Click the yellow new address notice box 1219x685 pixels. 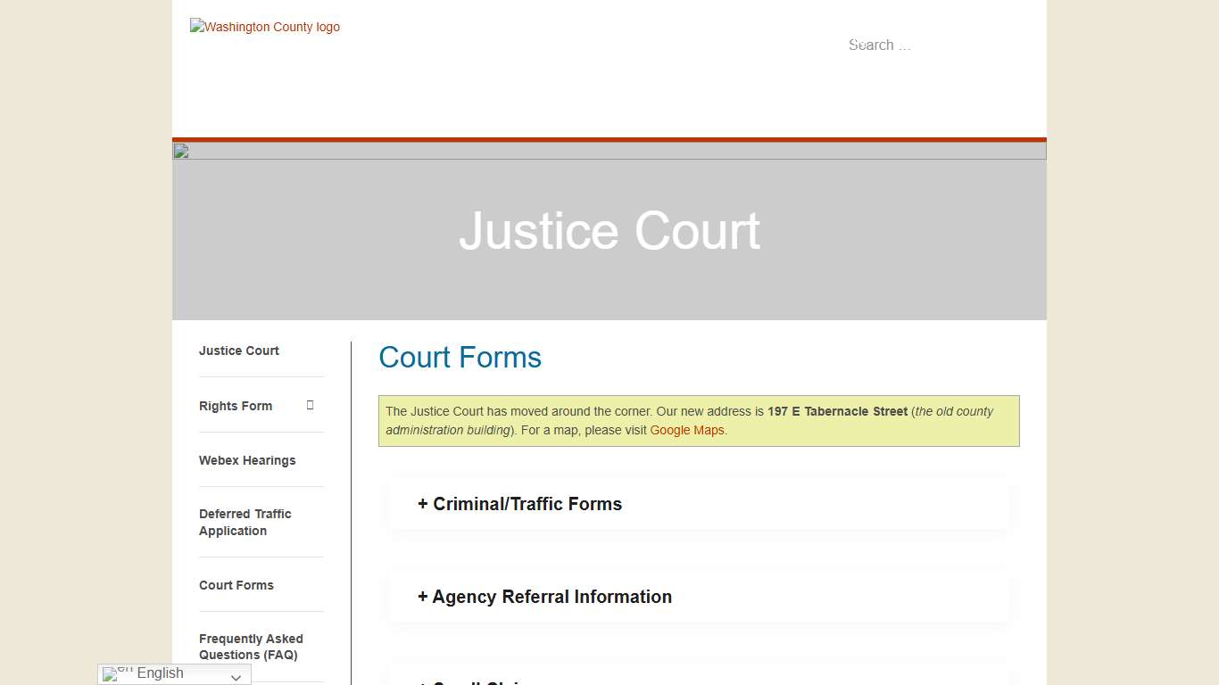pyautogui.click(x=701, y=420)
